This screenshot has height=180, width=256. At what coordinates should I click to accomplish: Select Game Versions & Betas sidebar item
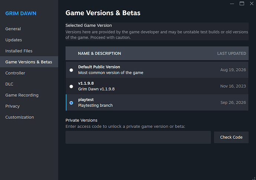click(29, 62)
